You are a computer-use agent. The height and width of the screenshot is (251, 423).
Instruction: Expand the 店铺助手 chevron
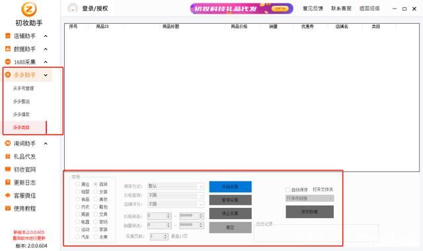click(x=46, y=36)
